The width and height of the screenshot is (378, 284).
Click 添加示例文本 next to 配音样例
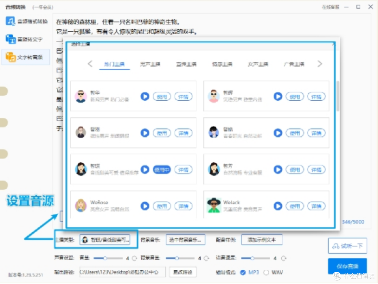click(261, 240)
